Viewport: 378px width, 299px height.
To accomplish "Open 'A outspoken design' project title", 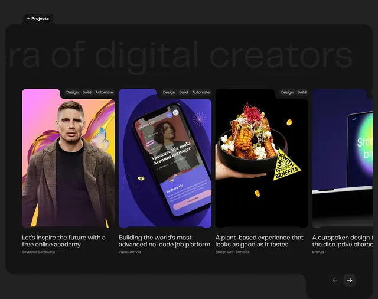I will 343,241.
